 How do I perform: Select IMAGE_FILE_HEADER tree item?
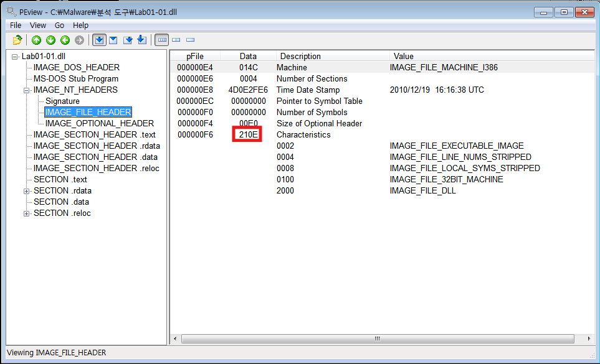click(88, 112)
